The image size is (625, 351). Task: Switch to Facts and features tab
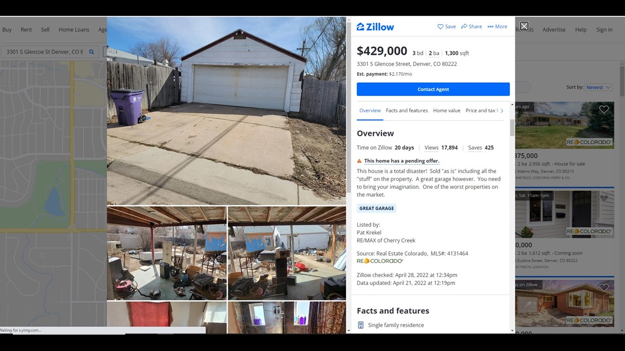coord(407,111)
